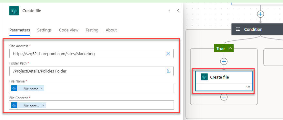The width and height of the screenshot is (283, 120).
Task: Click the OneDrive icon on File content token
Action: (x=14, y=105)
